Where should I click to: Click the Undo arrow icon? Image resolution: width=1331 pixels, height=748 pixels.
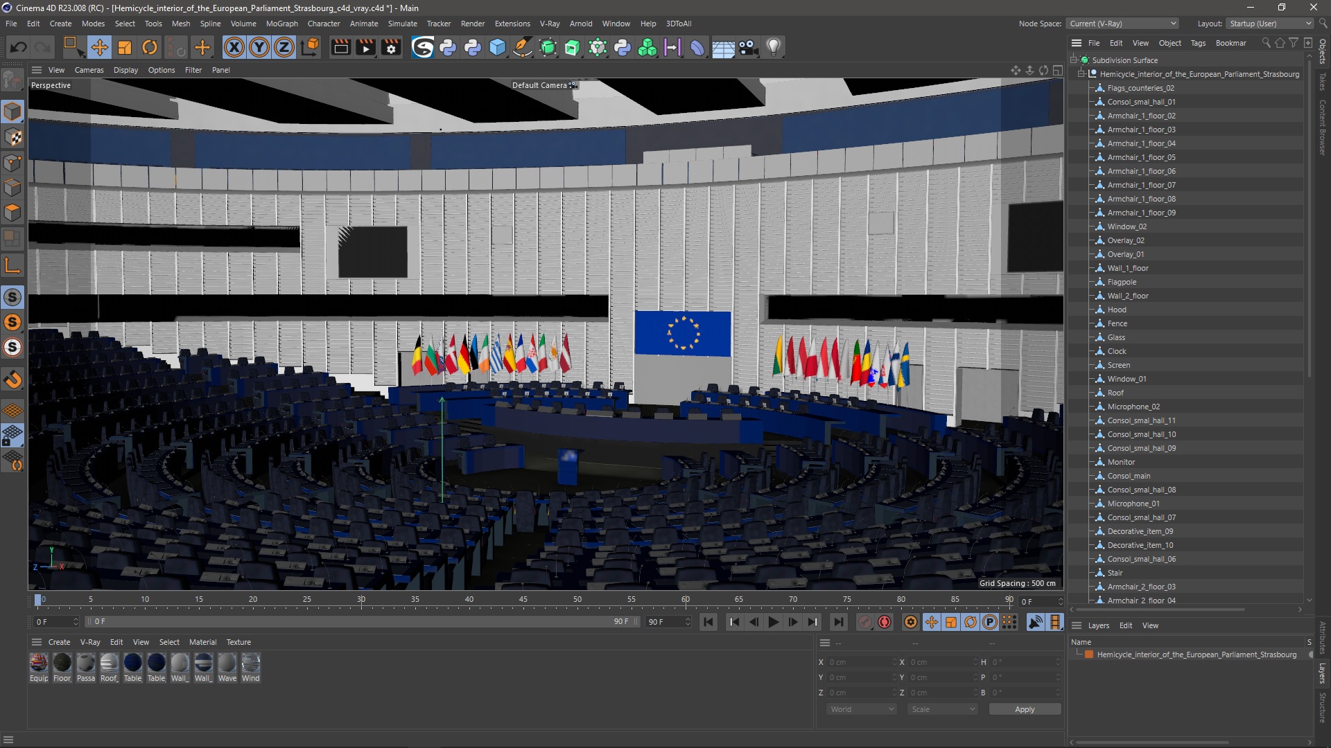(19, 47)
